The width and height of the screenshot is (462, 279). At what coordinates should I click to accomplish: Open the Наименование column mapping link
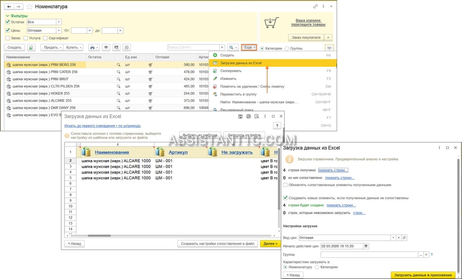tap(112, 152)
